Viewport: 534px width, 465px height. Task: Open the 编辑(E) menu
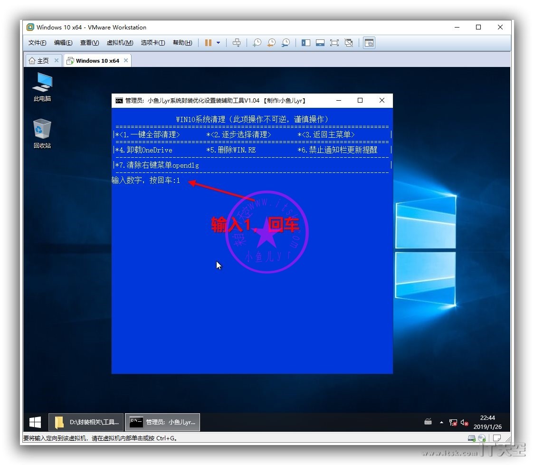(x=63, y=43)
